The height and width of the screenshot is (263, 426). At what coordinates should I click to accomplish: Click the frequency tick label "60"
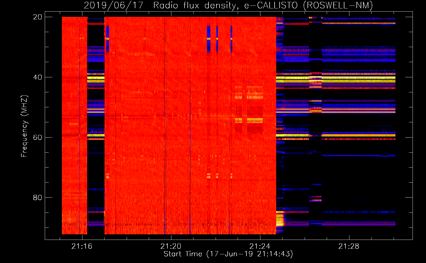(38, 138)
